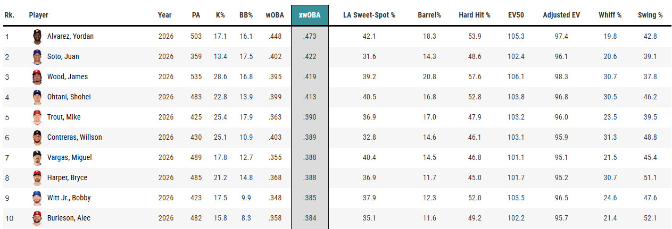
Task: Select Miguel Vargas's headshot thumbnail
Action: [36, 157]
